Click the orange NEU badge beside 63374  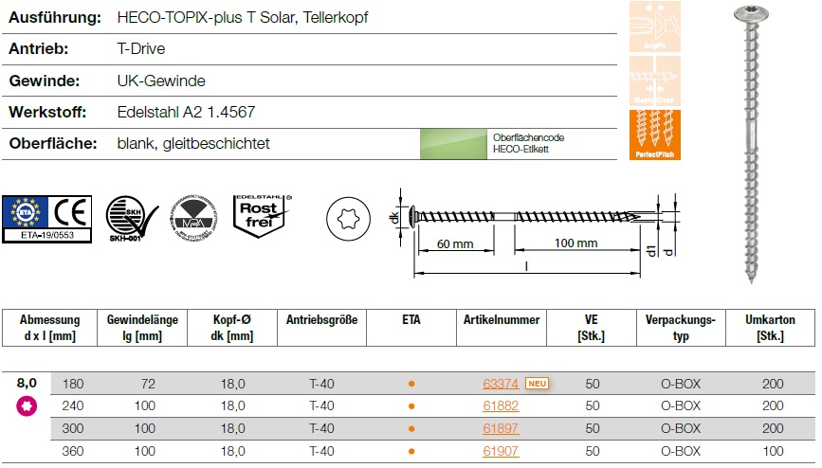538,384
